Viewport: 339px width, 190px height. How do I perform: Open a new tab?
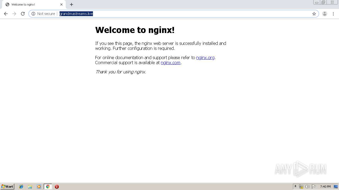click(x=72, y=4)
